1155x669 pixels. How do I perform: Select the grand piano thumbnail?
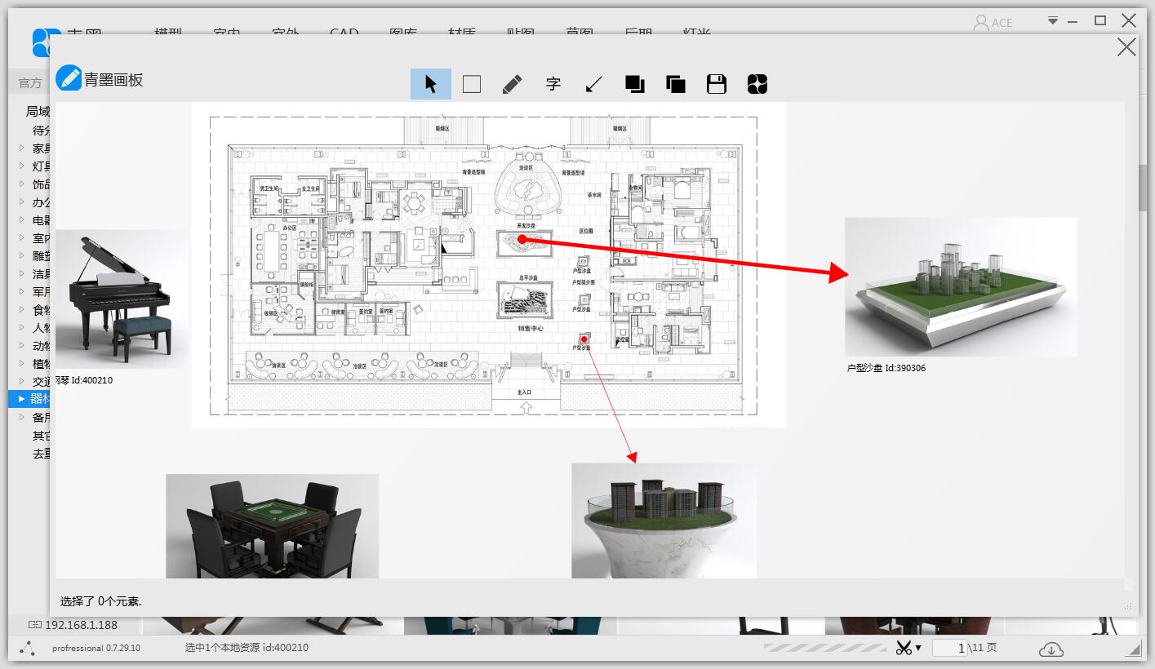tap(122, 299)
